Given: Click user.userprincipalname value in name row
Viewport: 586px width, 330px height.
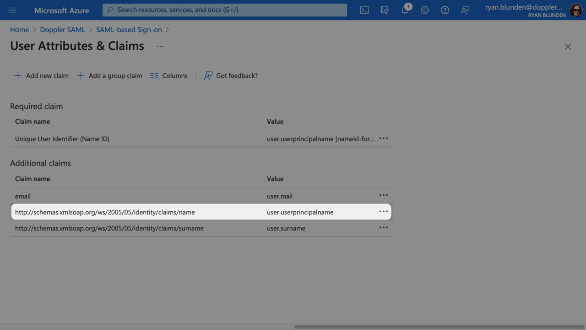Looking at the screenshot, I should pos(300,212).
